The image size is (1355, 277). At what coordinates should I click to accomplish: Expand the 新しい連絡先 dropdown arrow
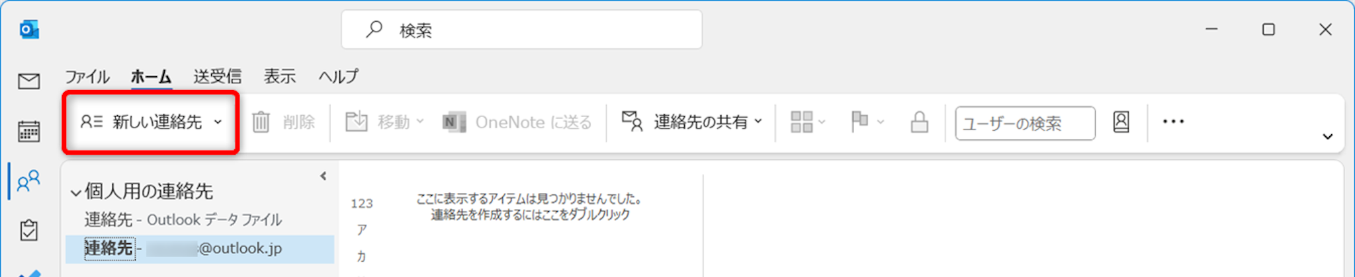pyautogui.click(x=218, y=122)
